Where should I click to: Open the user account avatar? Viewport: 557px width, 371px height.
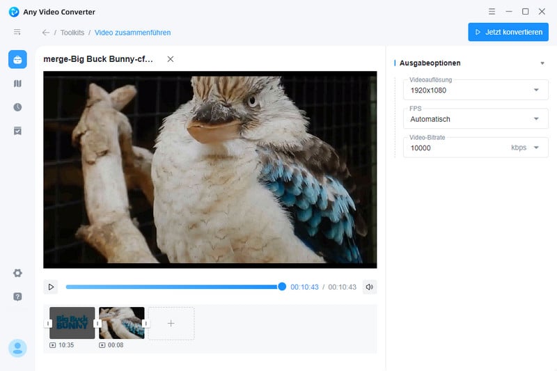[17, 348]
